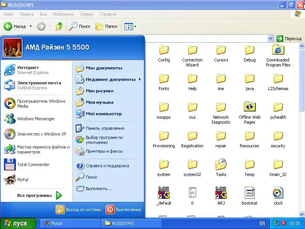Open Знакомство с Windows XP tour
305x229 pixels.
(x=36, y=134)
